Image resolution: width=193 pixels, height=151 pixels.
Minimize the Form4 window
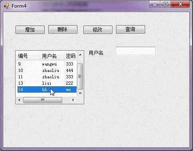[x=155, y=4]
